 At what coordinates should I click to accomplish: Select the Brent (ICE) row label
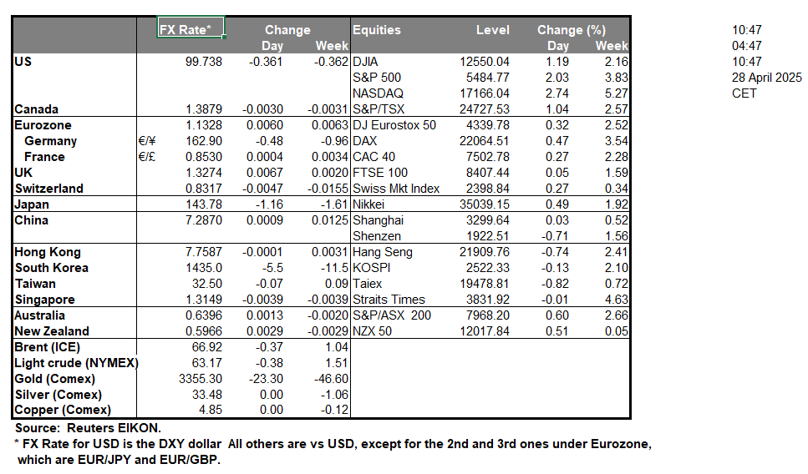[49, 347]
